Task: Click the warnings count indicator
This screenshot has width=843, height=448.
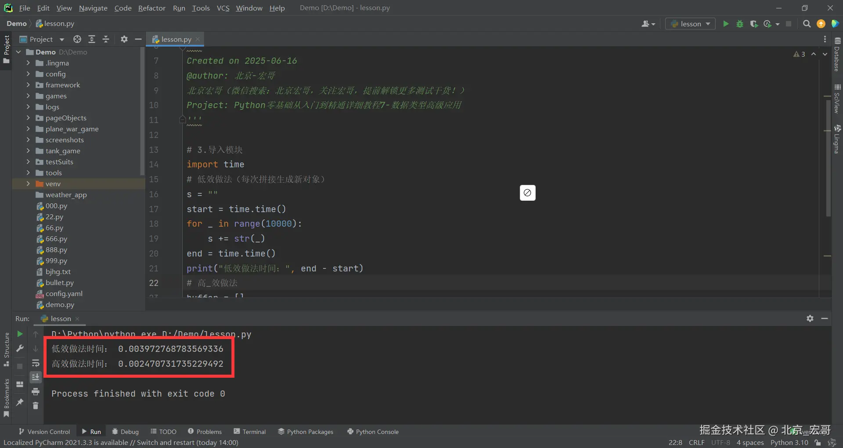Action: click(800, 54)
